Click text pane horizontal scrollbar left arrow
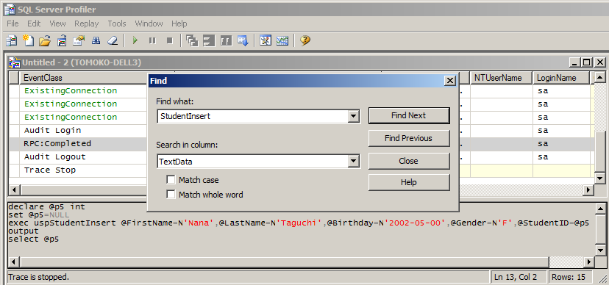Screen dimensions: 609x285 [13, 262]
